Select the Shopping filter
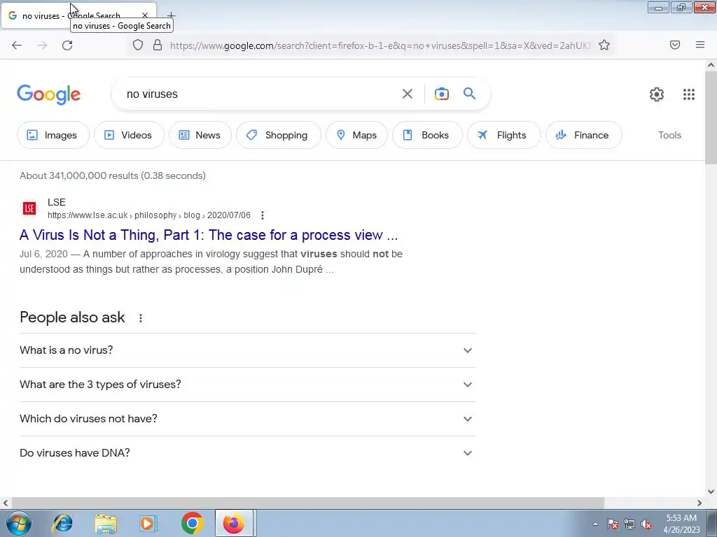Image resolution: width=717 pixels, height=537 pixels. (x=279, y=135)
